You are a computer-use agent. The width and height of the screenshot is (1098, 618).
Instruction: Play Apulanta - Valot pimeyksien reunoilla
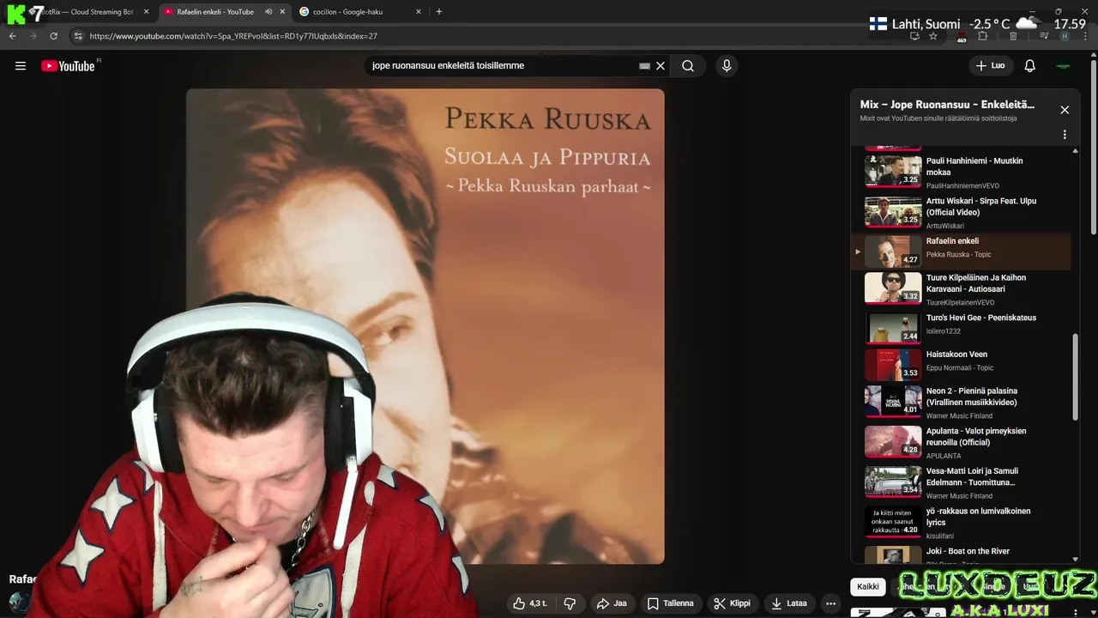click(961, 441)
